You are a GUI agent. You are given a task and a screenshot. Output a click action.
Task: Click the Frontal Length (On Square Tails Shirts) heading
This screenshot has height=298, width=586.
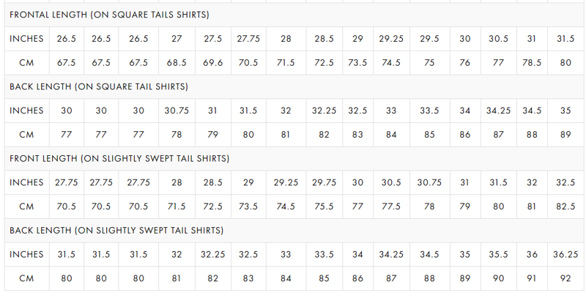tap(109, 15)
